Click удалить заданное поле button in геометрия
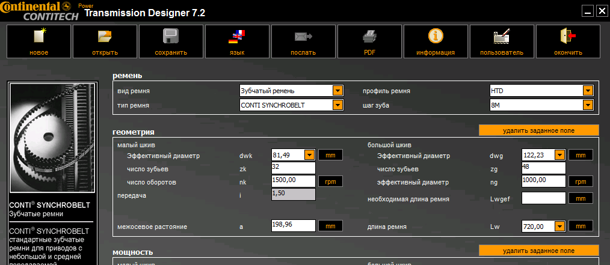This screenshot has height=265, width=610. click(538, 130)
